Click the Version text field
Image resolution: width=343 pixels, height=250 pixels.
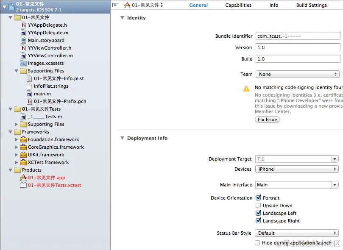[x=298, y=47]
